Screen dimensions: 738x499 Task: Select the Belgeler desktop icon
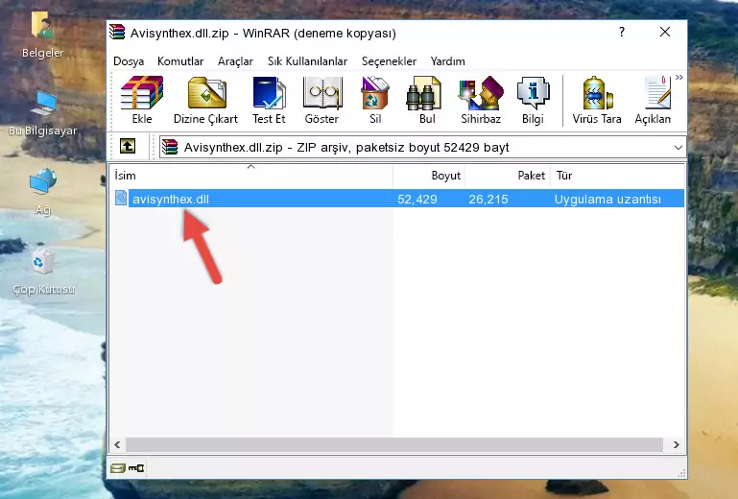[42, 36]
